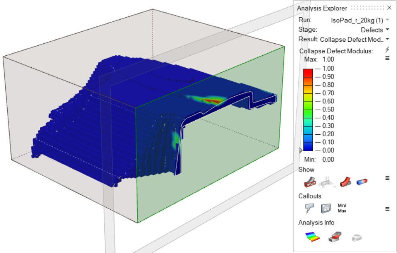Open the callout list table icon

tap(326, 208)
